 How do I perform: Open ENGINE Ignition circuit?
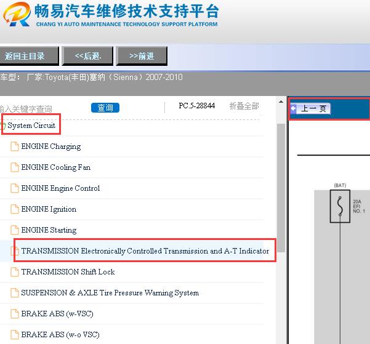pos(49,209)
